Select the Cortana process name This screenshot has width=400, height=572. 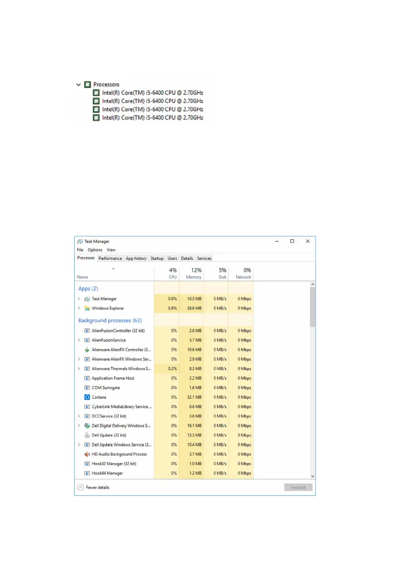[x=99, y=397]
